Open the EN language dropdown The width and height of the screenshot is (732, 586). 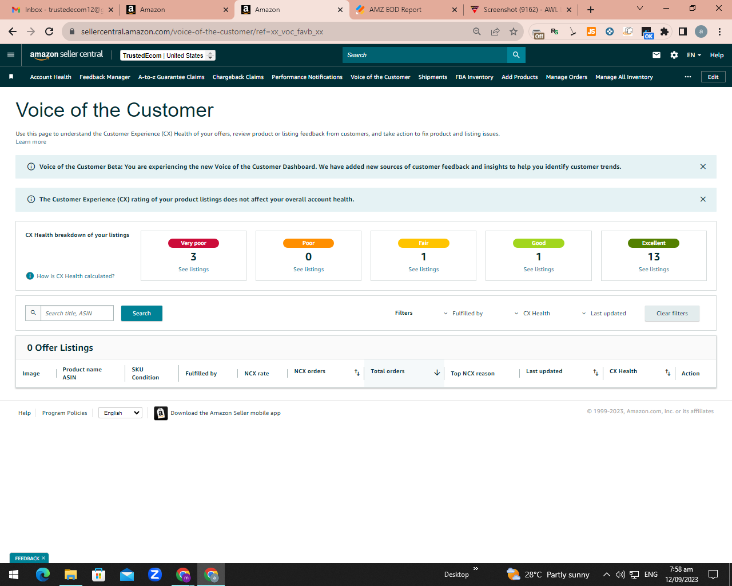pyautogui.click(x=694, y=55)
